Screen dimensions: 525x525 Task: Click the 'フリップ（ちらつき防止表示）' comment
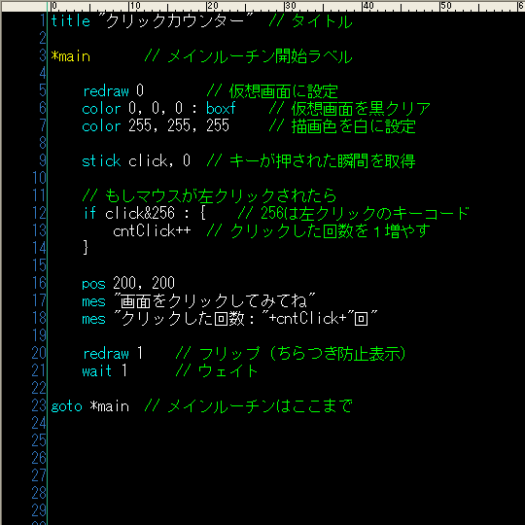click(x=302, y=353)
